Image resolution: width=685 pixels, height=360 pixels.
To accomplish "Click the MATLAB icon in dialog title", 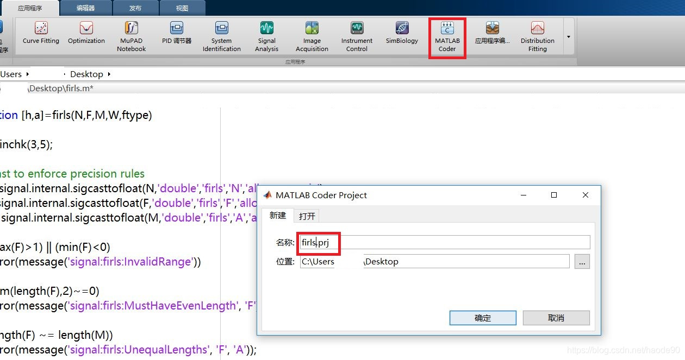I will [267, 195].
